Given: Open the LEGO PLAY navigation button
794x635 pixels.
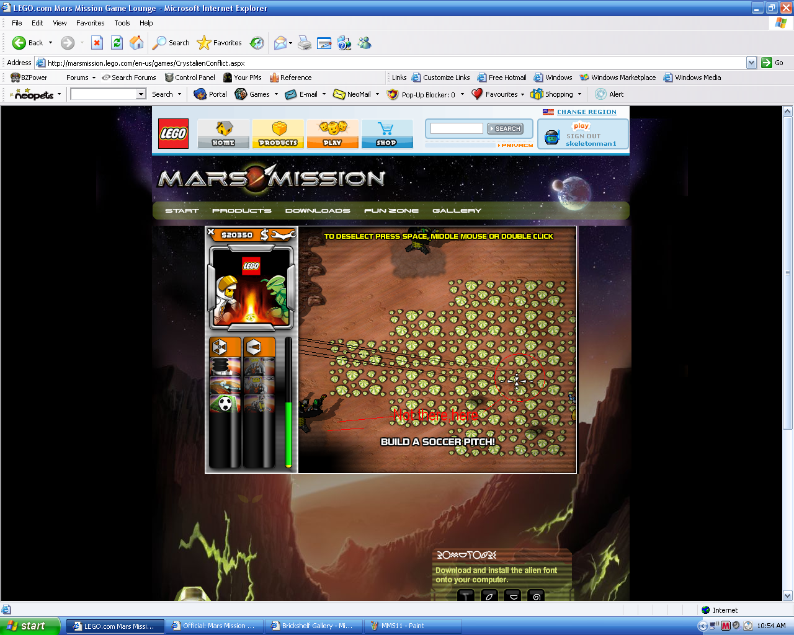Looking at the screenshot, I should point(332,133).
